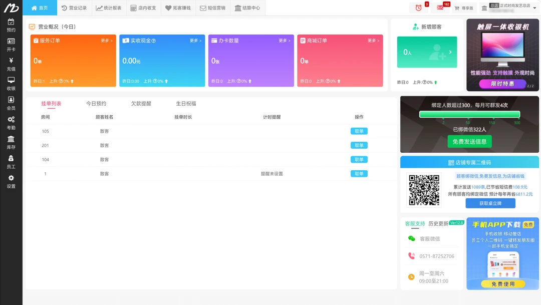This screenshot has height=305, width=541.
Task: Click 取单 for room 1
Action: click(359, 174)
